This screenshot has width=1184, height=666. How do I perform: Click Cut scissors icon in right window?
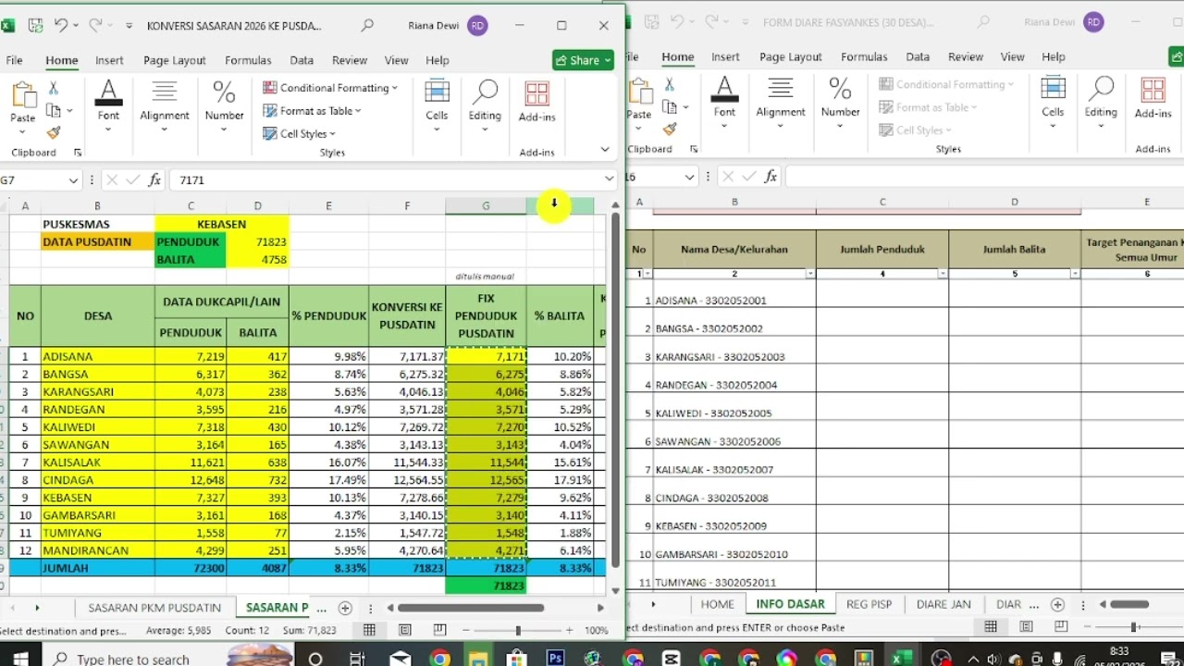point(670,84)
